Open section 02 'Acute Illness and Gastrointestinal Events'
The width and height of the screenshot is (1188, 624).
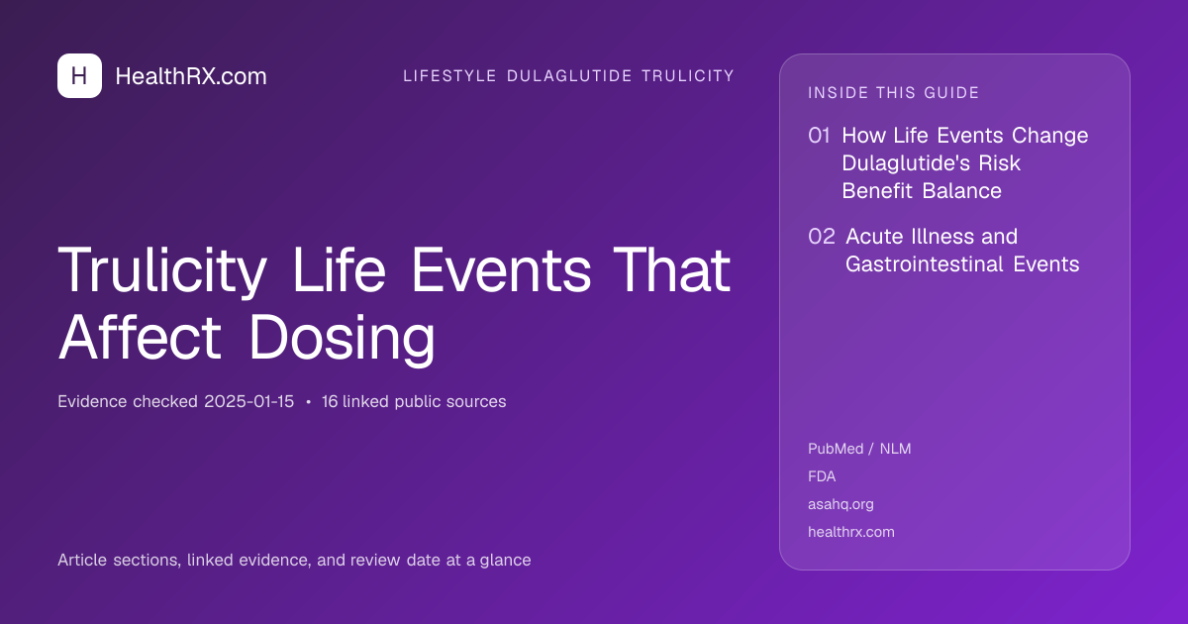pos(943,251)
